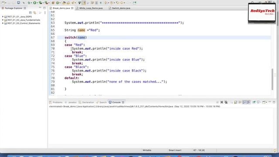This screenshot has width=279, height=157.
Task: Click the New Java Class icon
Action: (x=58, y=3)
